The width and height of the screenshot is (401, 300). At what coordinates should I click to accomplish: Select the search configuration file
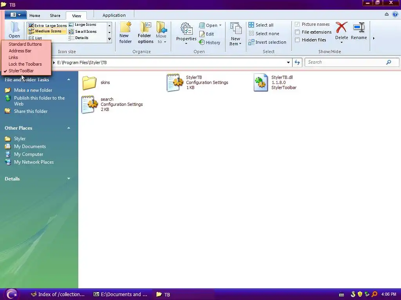click(x=112, y=104)
